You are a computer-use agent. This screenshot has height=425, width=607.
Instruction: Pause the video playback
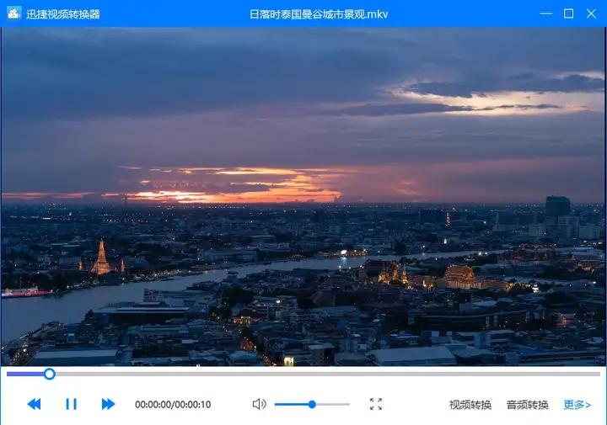[71, 404]
